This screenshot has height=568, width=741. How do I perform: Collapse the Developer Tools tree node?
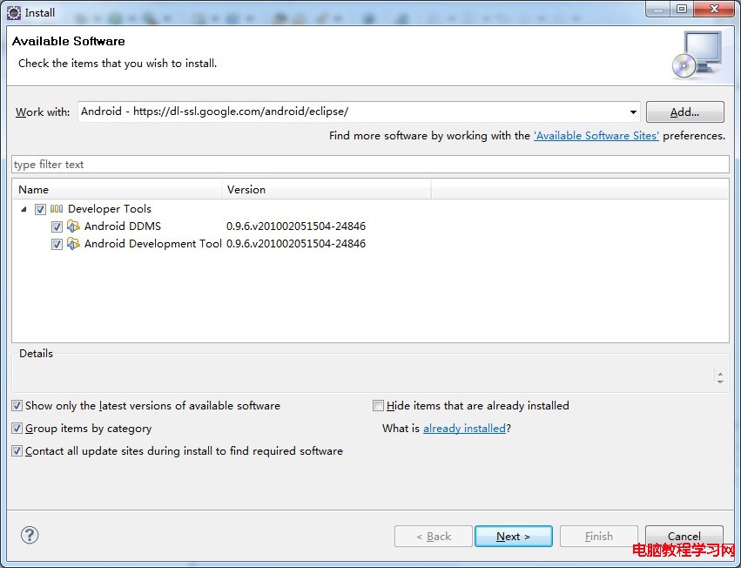24,209
